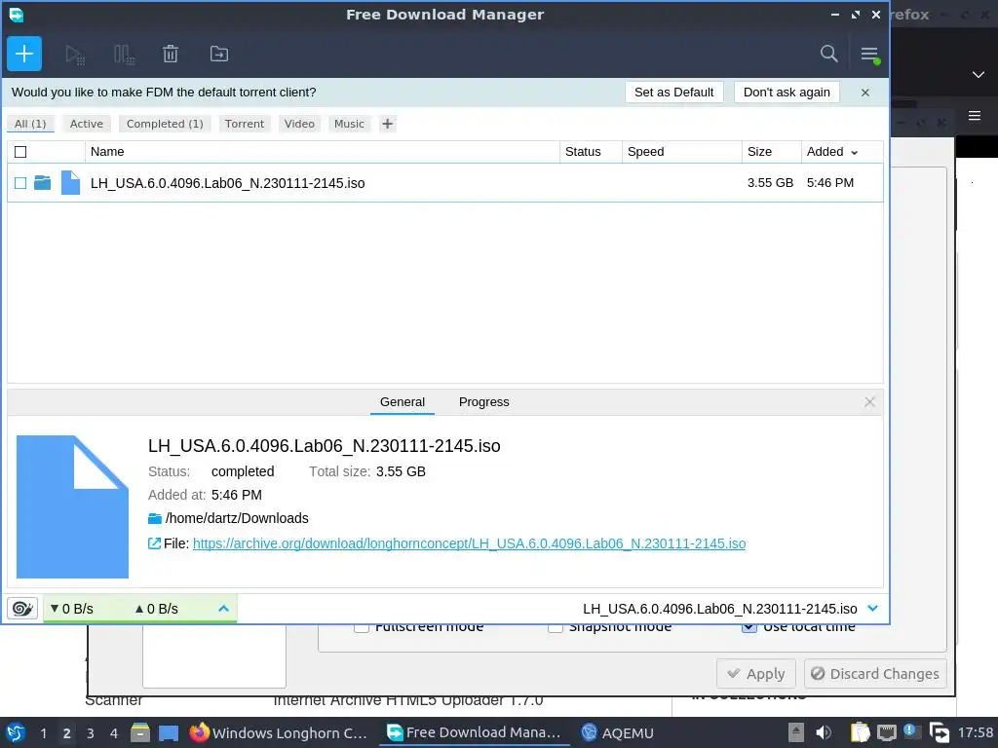This screenshot has width=998, height=748.
Task: Click the trash delete icon in toolbar
Action: [x=170, y=55]
